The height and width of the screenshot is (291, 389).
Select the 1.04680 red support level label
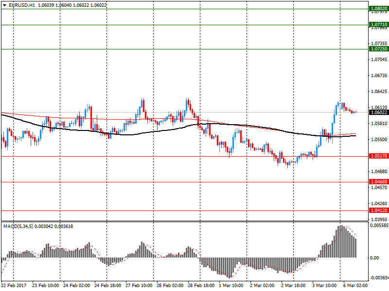coord(379,181)
